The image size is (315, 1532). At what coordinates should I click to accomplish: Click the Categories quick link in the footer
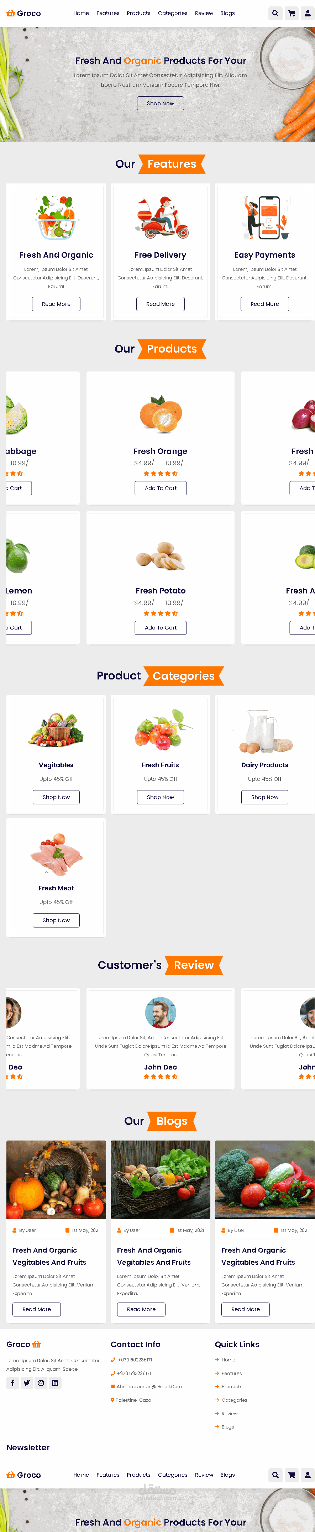[232, 1399]
